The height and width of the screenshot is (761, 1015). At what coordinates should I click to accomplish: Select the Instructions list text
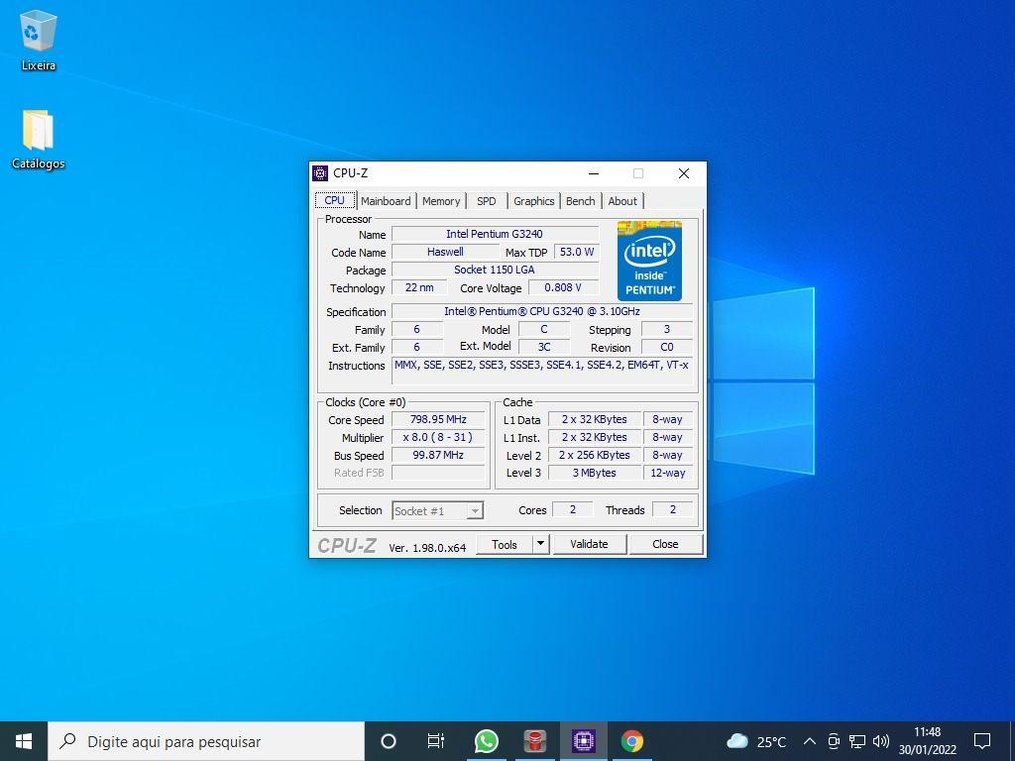coord(542,372)
